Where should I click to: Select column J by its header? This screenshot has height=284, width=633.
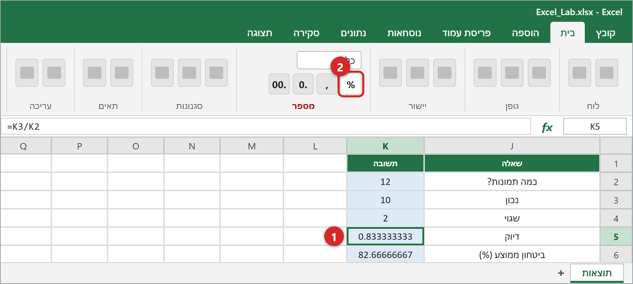[x=512, y=146]
